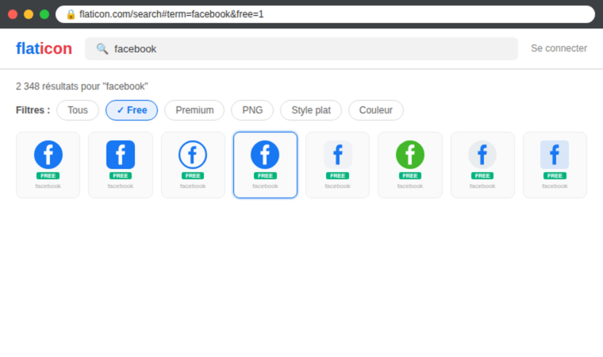Enable the Premium filter chip
Viewport: 603px width, 357px height.
194,110
